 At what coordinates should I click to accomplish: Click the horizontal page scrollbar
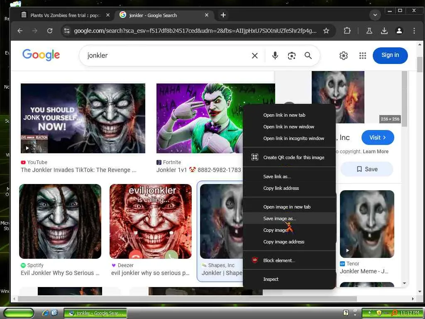[187, 299]
